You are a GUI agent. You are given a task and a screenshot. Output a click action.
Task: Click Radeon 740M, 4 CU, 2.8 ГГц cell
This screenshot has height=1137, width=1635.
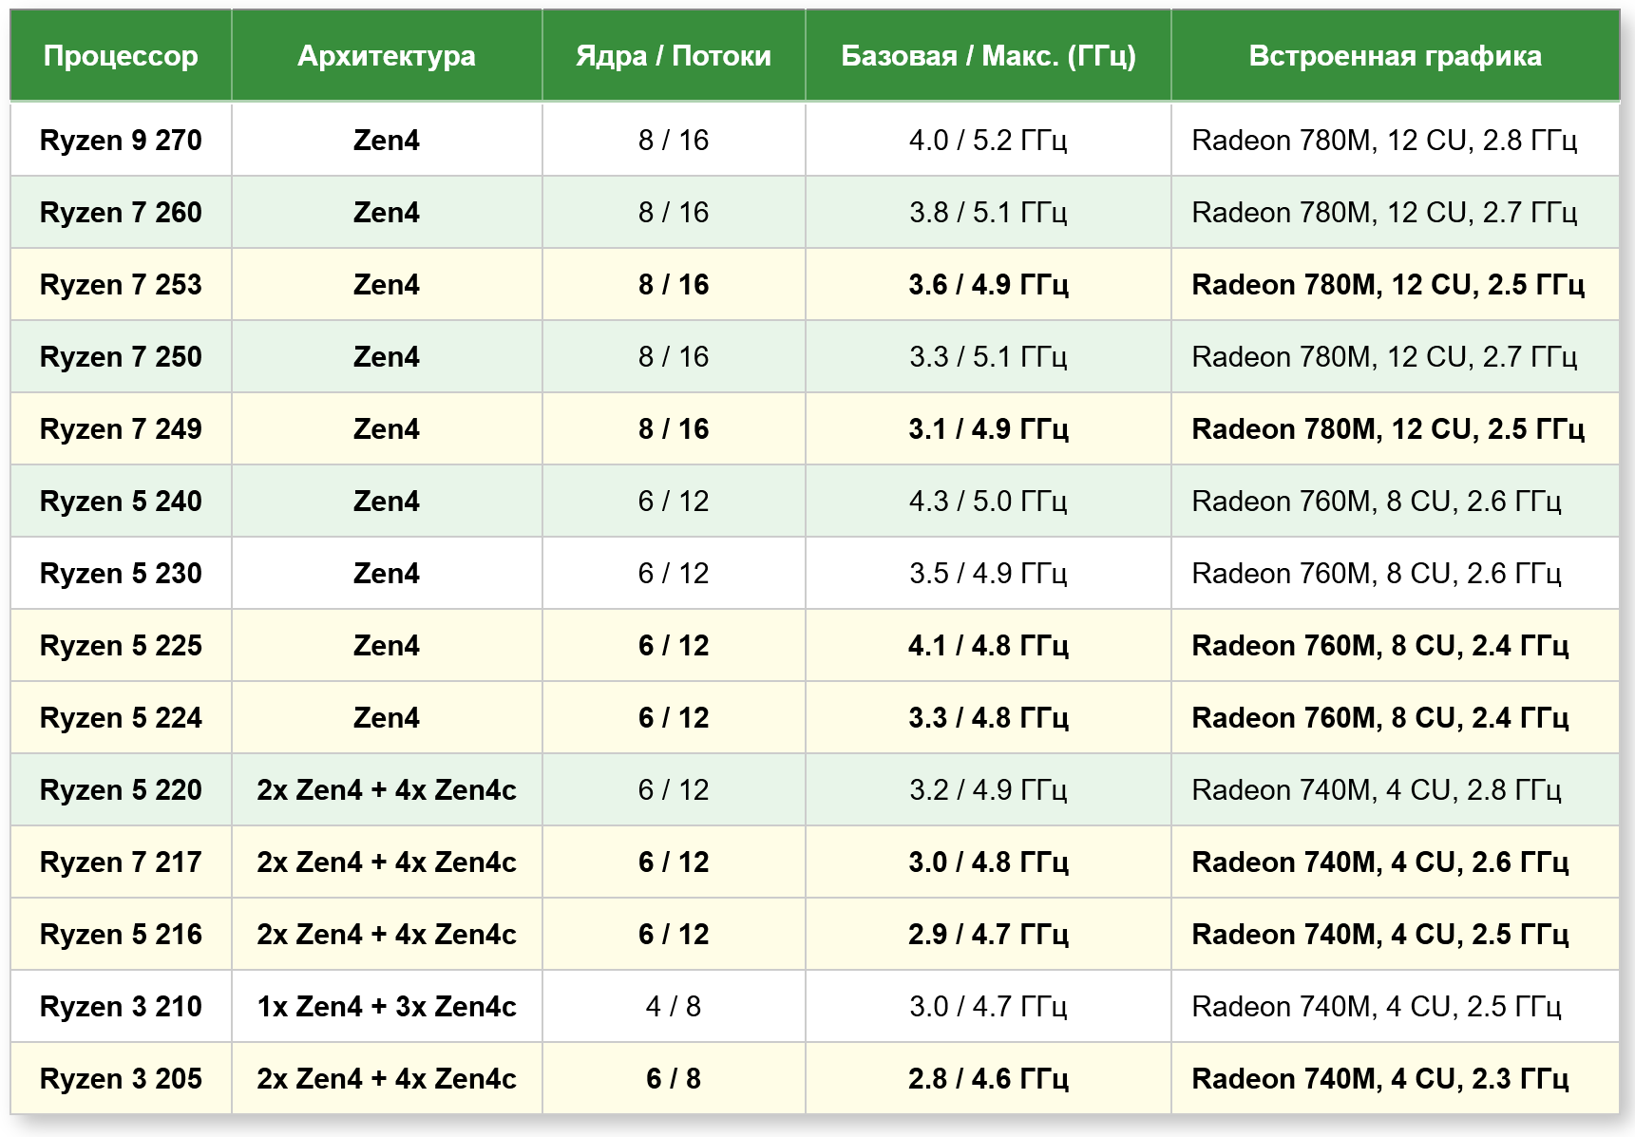tap(1395, 789)
